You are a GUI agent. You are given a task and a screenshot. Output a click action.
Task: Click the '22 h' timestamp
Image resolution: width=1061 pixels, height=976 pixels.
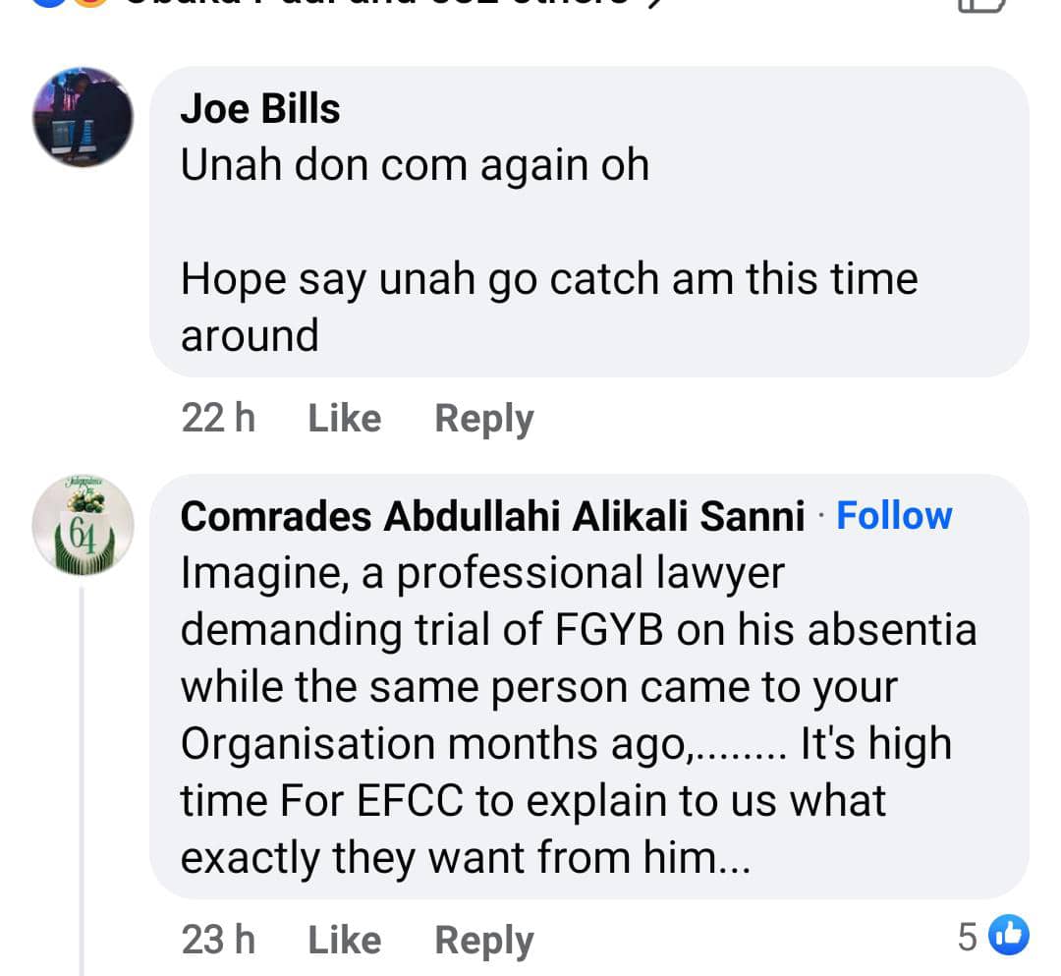click(218, 419)
